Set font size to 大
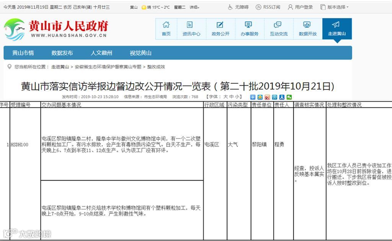392x241 pixels. click(x=225, y=97)
